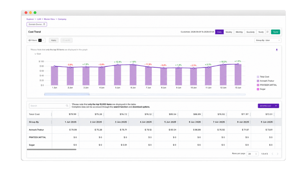
Task: Click the Domain Owner filter icon
Action: (x=44, y=24)
